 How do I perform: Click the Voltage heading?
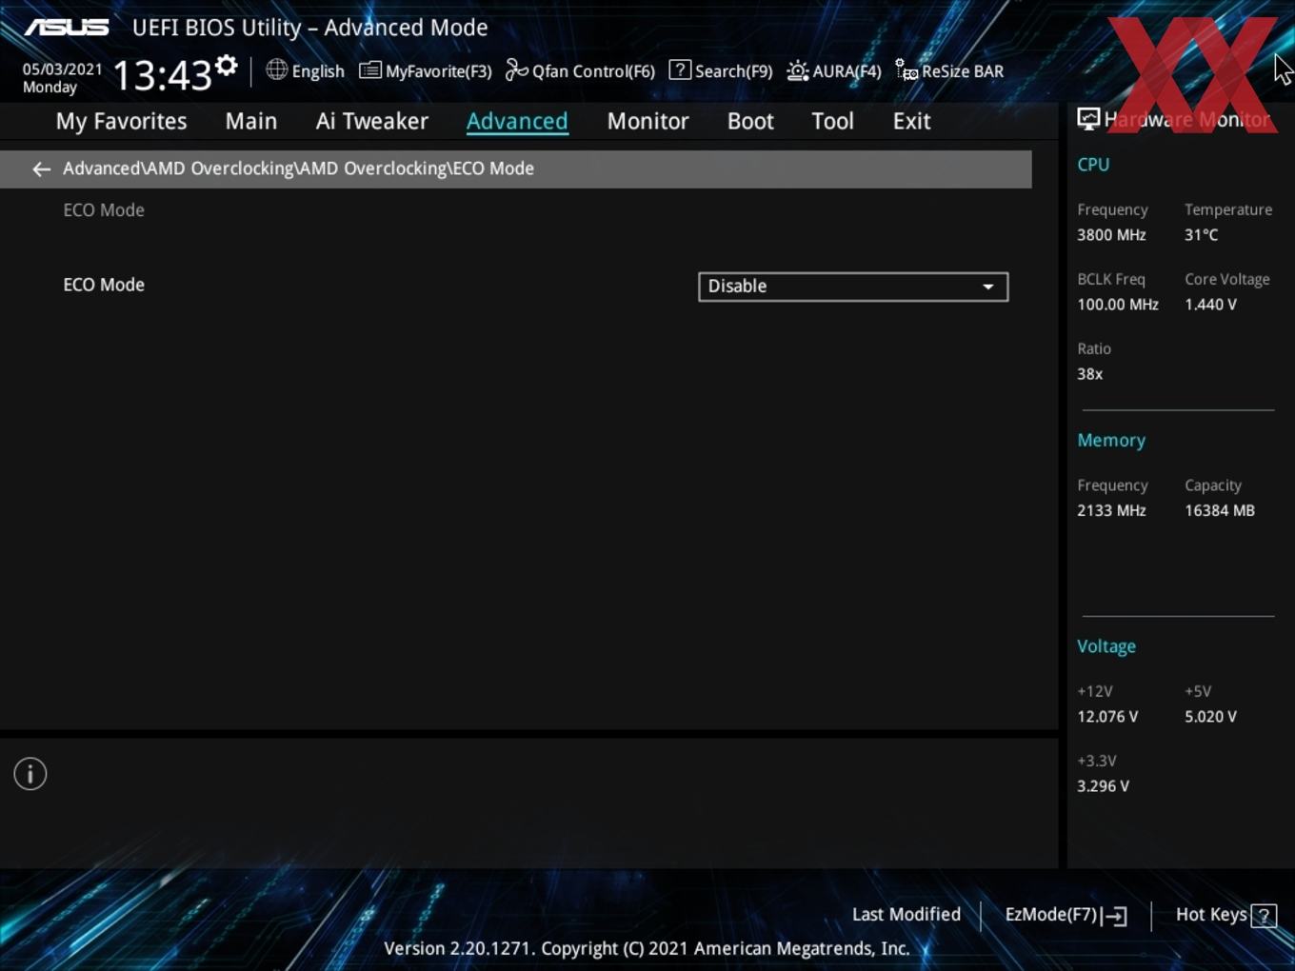click(1106, 646)
